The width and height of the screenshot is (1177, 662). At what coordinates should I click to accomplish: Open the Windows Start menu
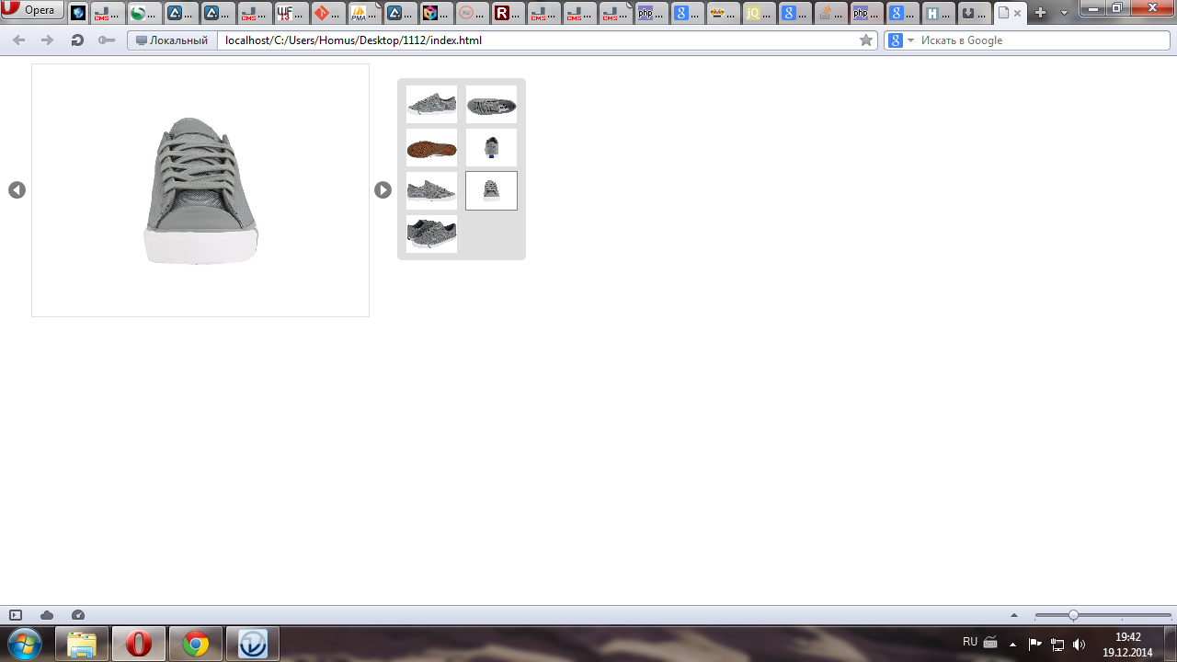click(x=25, y=644)
